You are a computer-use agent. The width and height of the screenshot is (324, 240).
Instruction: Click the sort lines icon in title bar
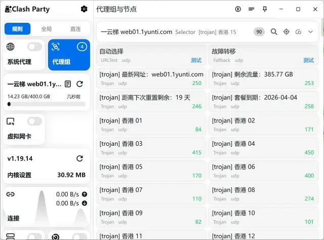click(252, 9)
